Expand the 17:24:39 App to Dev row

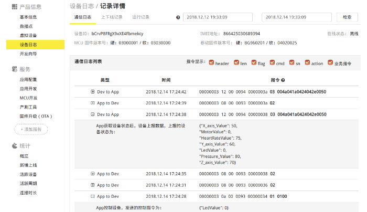(x=93, y=103)
